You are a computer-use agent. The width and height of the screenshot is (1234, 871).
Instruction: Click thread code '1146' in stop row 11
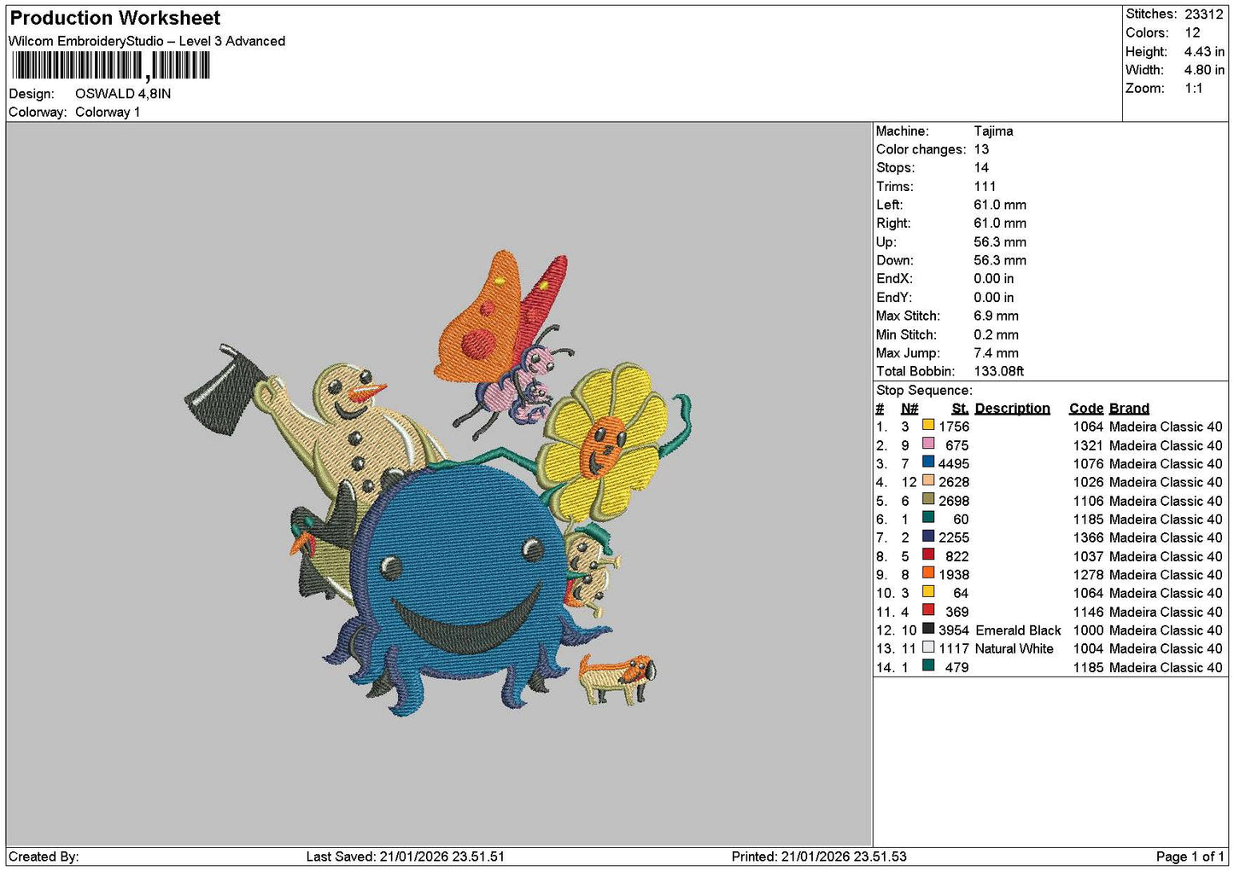1088,612
